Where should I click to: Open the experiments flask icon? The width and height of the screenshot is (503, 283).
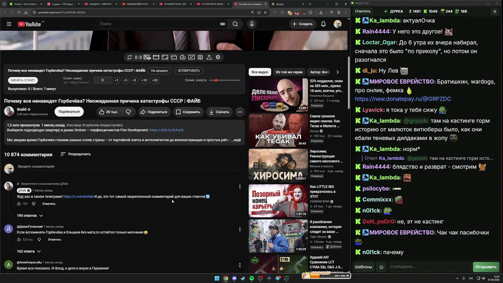click(x=209, y=57)
